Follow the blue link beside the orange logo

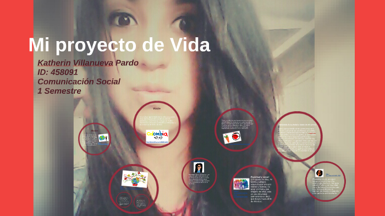(333, 175)
